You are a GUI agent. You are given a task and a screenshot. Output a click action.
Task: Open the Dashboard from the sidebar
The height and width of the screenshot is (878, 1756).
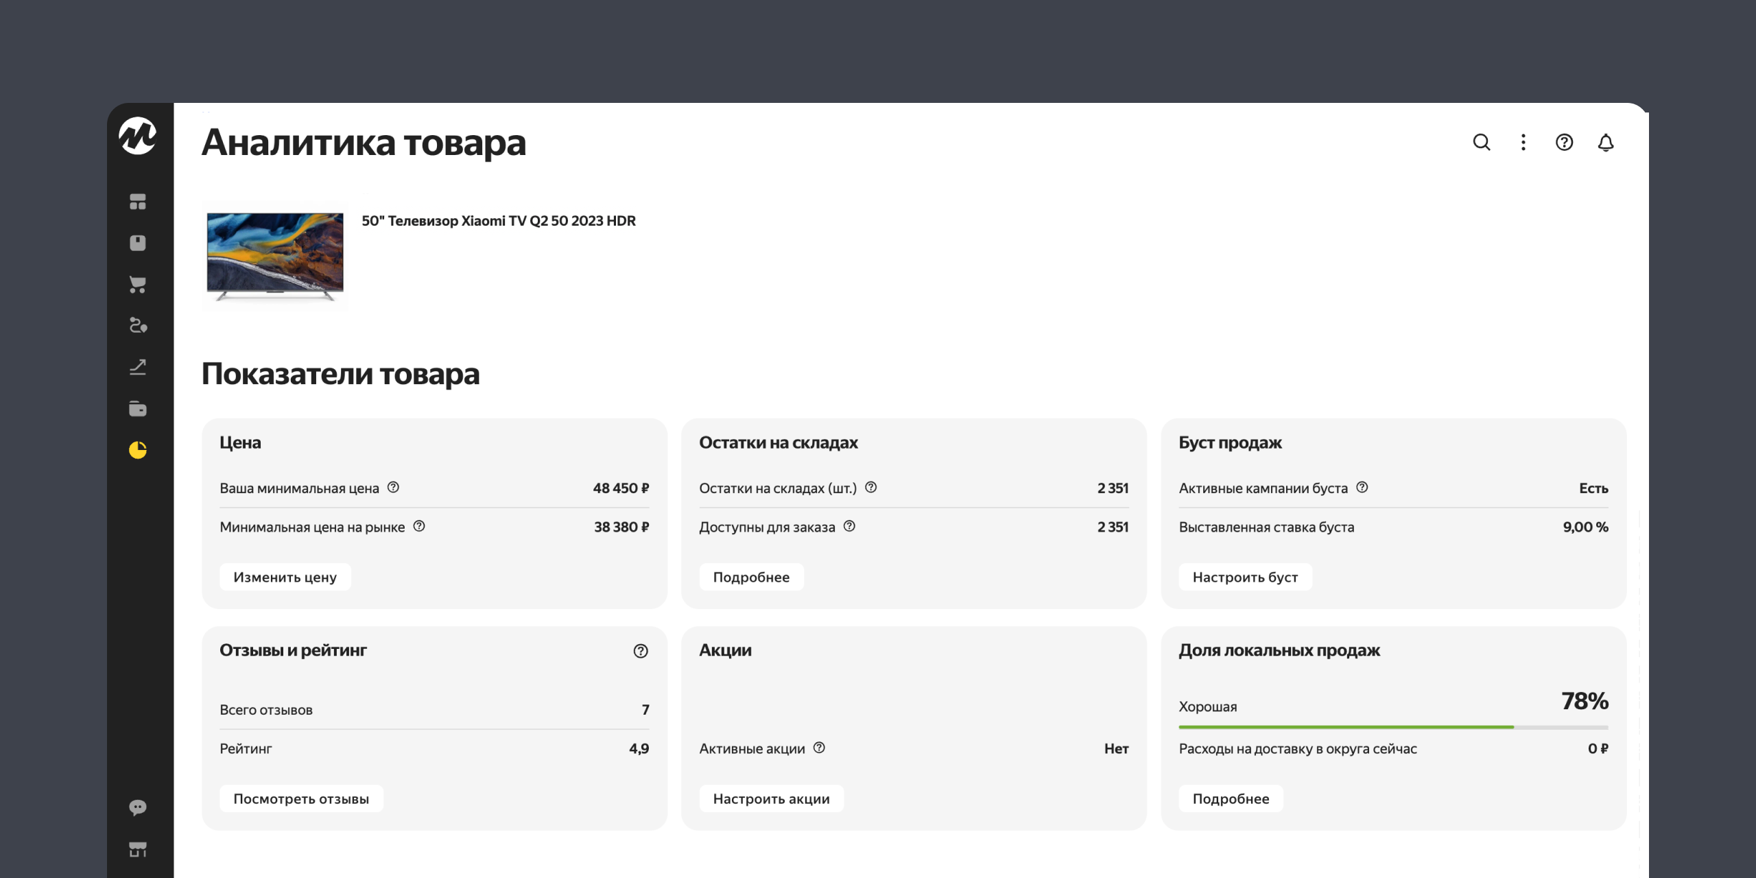click(x=139, y=201)
